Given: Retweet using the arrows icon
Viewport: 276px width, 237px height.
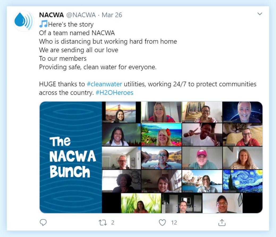Looking at the screenshot, I should (103, 223).
